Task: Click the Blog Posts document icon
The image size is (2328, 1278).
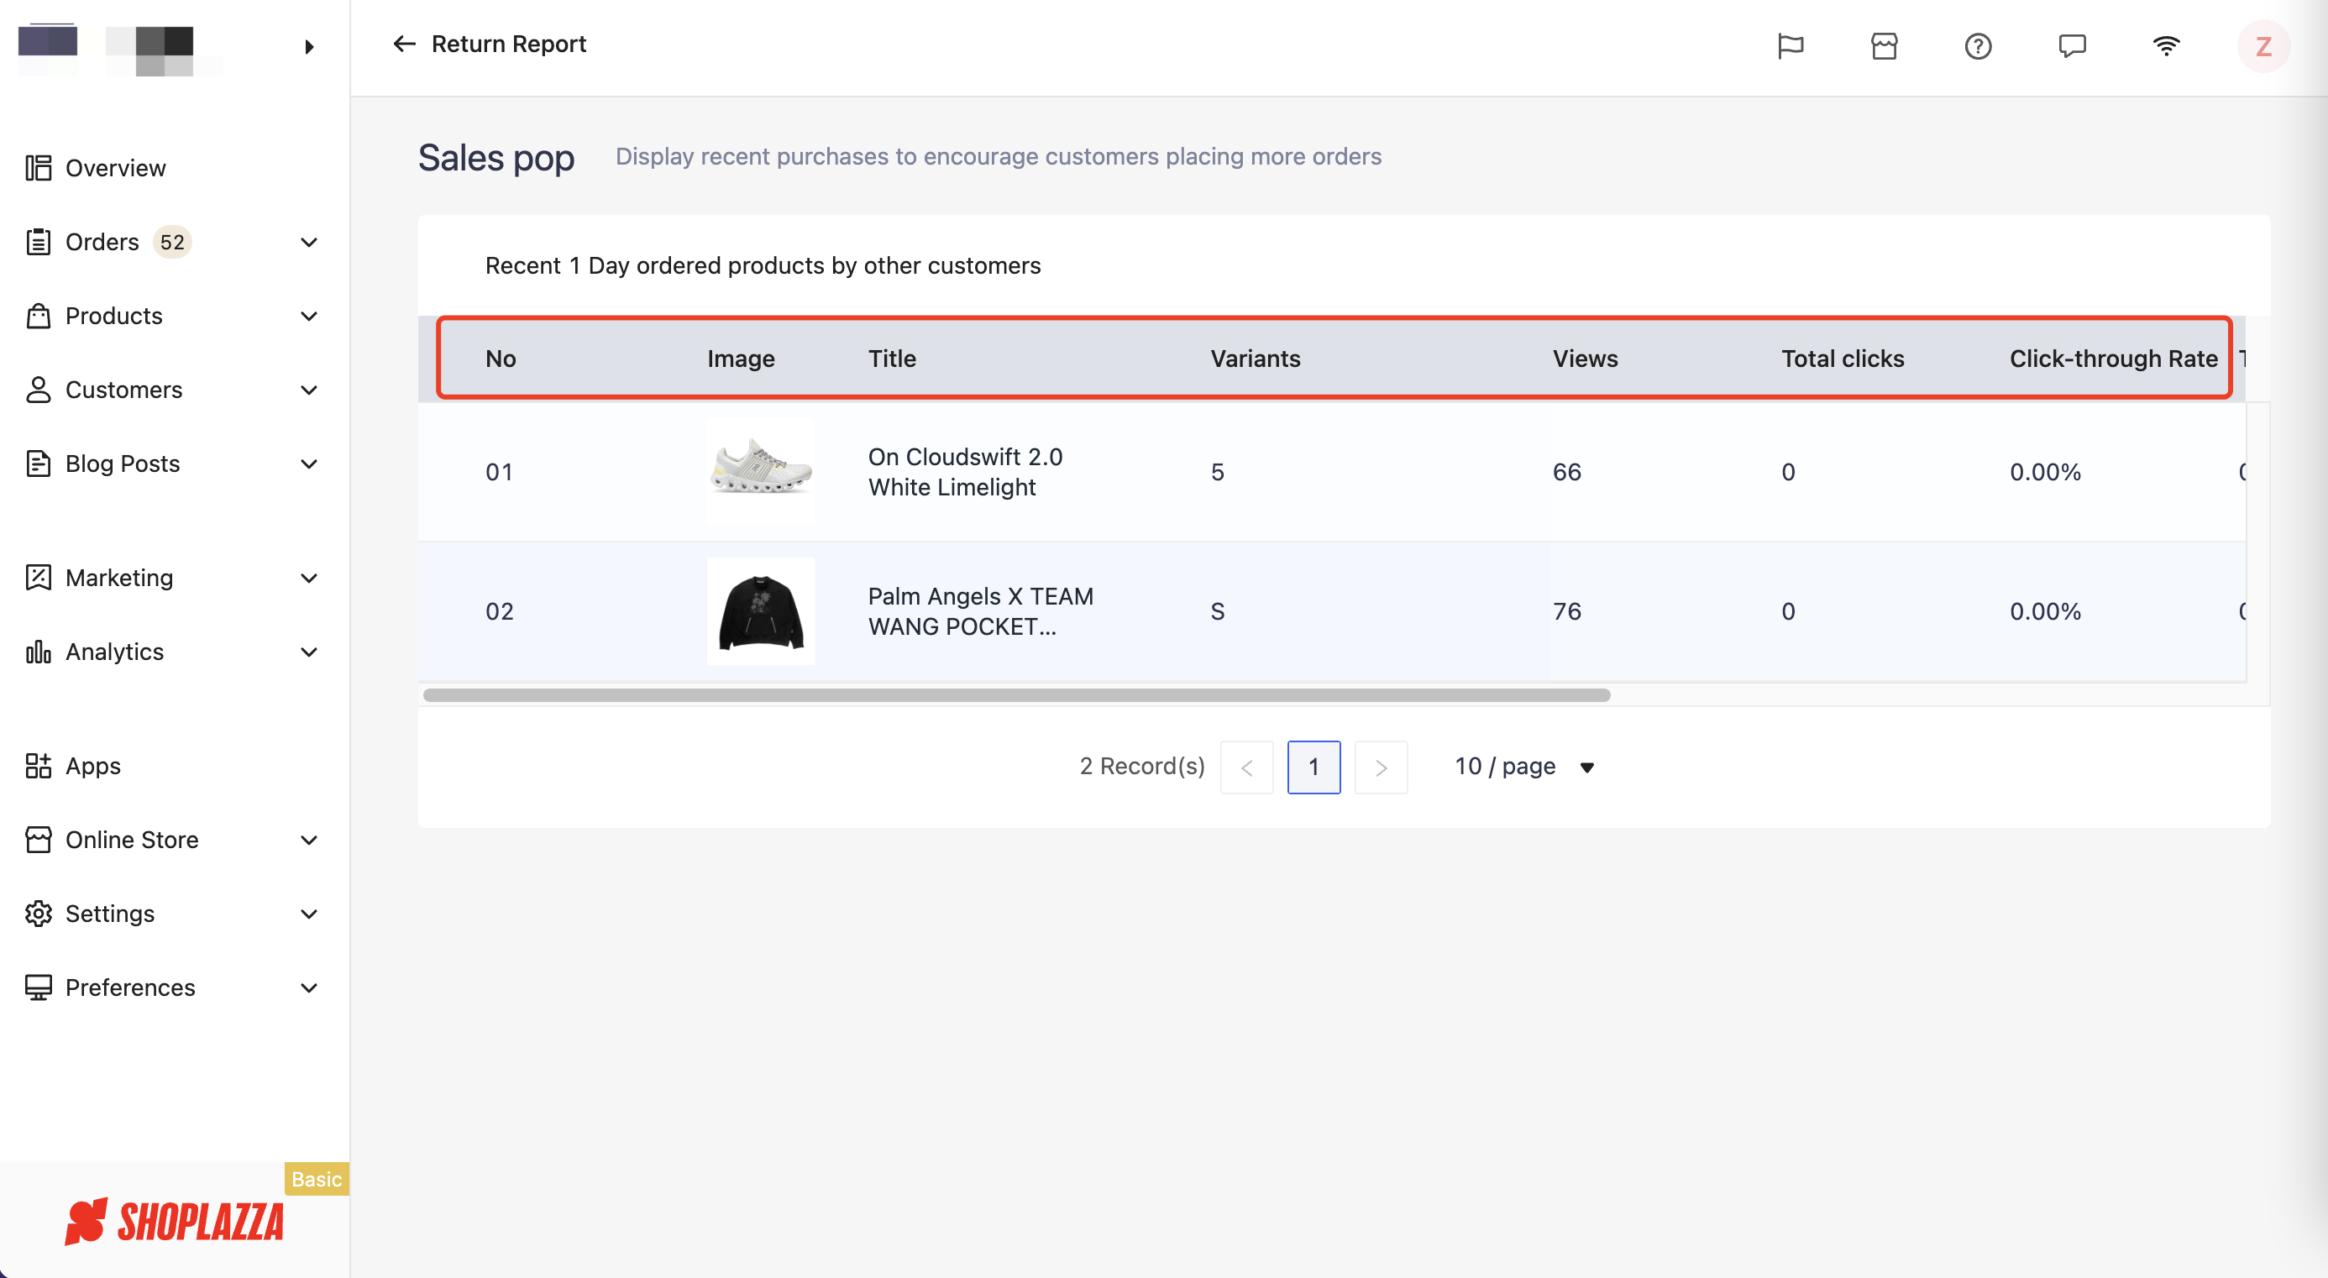Action: (x=38, y=464)
